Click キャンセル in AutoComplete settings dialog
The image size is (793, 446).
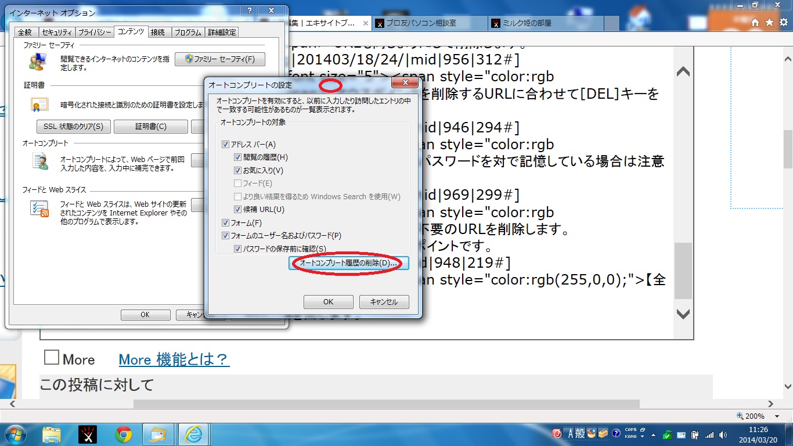(384, 302)
